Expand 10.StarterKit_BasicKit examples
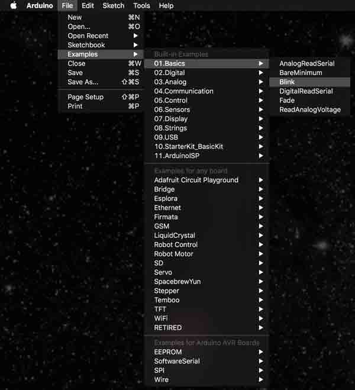Image resolution: width=355 pixels, height=390 pixels. click(x=207, y=146)
